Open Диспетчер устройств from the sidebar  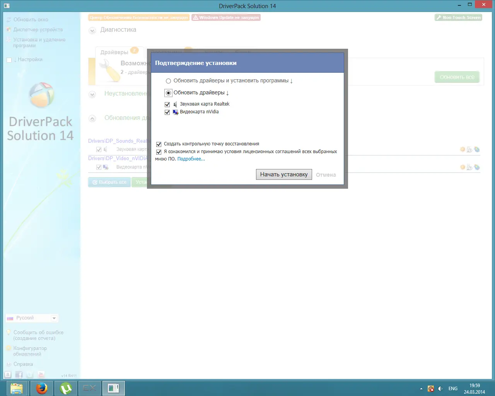pyautogui.click(x=38, y=29)
